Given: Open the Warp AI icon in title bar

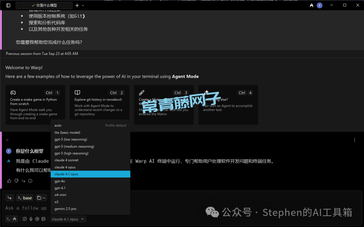Looking at the screenshot, I should tap(311, 5).
